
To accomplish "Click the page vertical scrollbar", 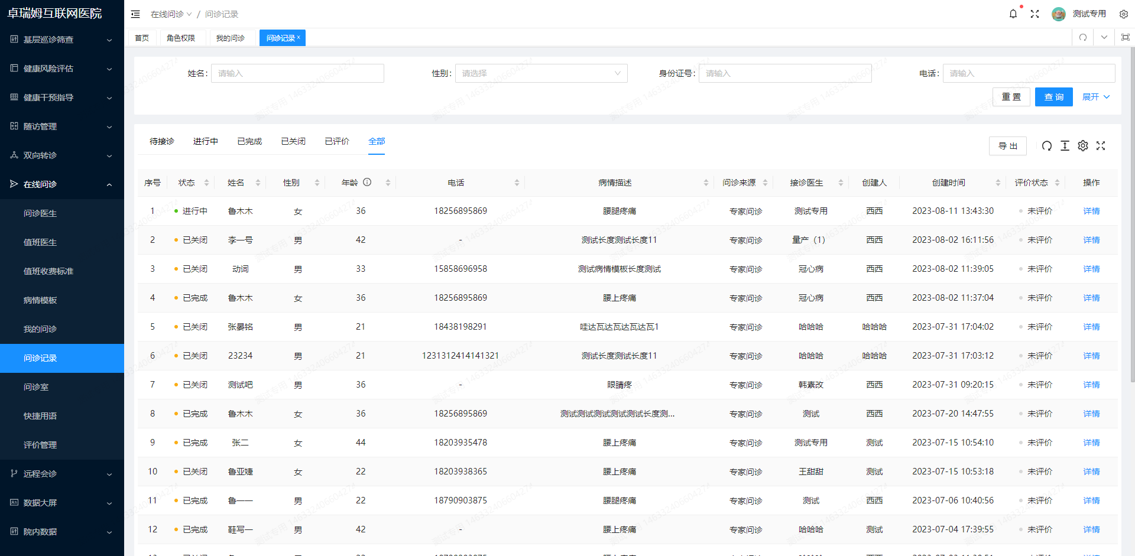I will 1132,216.
